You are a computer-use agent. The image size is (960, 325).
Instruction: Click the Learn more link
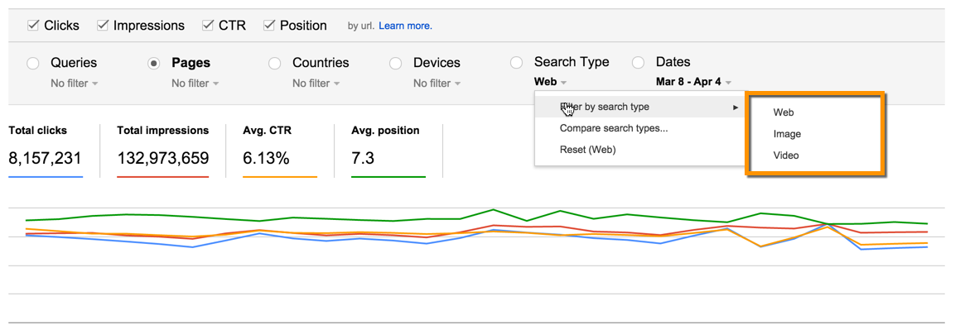pos(405,26)
